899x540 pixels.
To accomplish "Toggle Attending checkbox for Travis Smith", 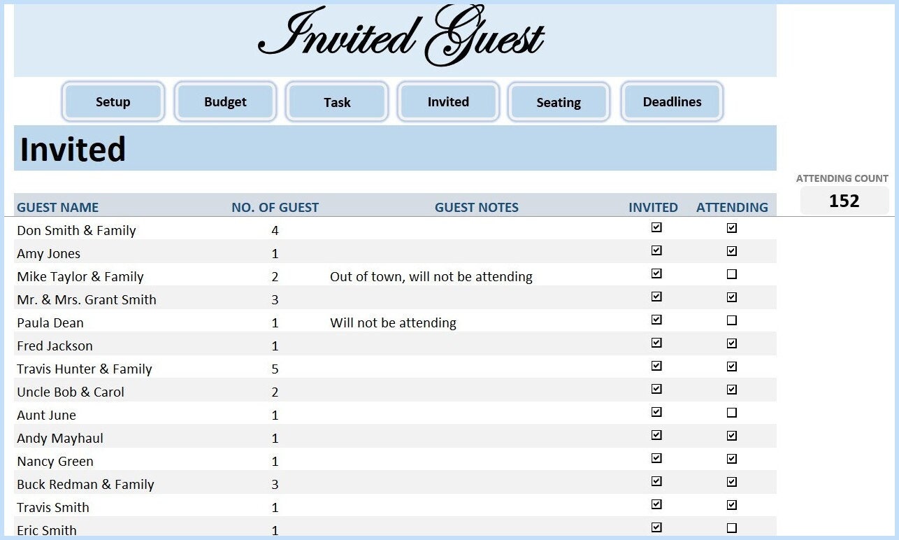I will [732, 505].
